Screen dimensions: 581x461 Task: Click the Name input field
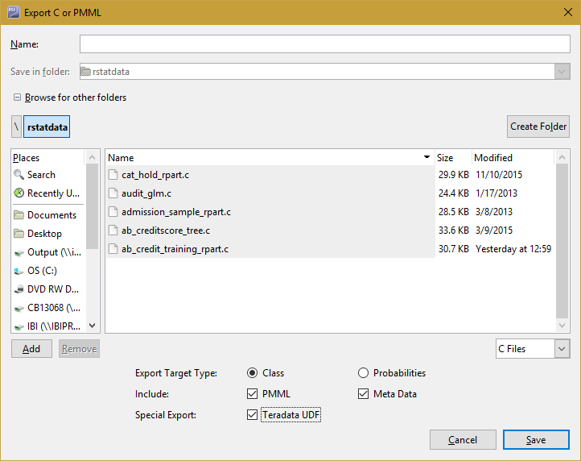324,44
